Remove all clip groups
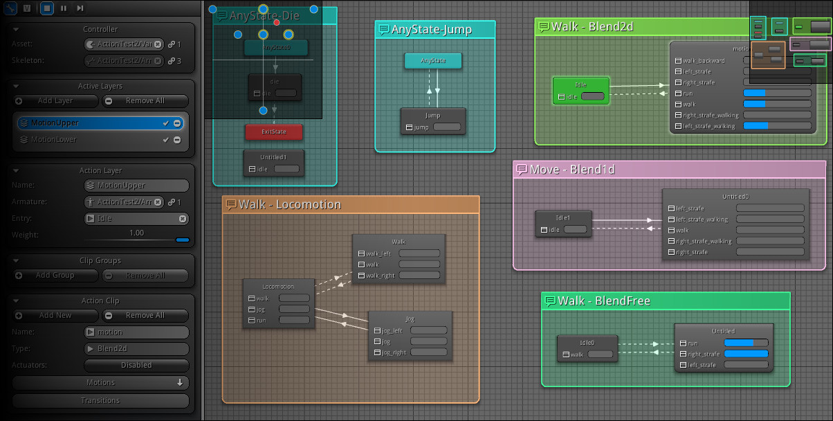833x421 pixels. click(145, 276)
